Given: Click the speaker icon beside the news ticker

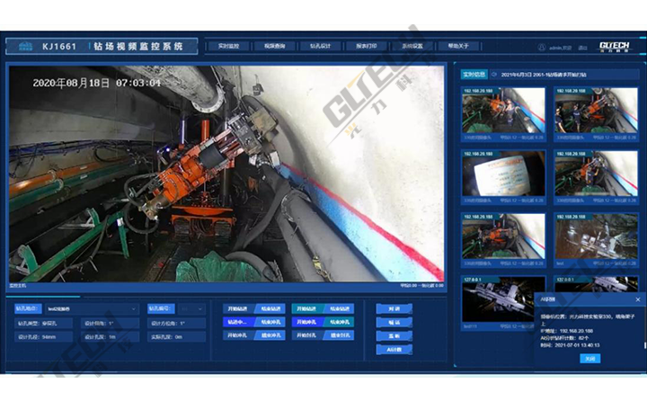Looking at the screenshot, I should coord(494,75).
